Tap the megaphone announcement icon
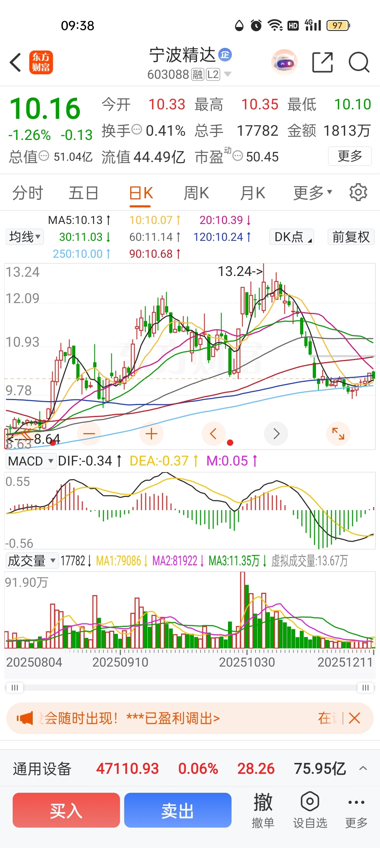Viewport: 380px width, 848px height. click(25, 718)
